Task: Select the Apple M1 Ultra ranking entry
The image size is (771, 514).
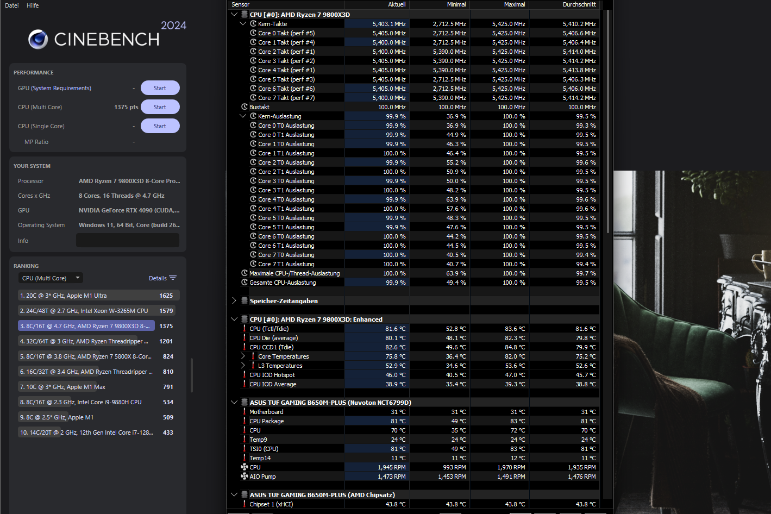Action: pos(98,296)
